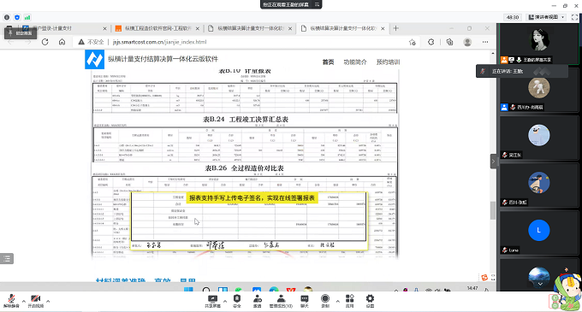This screenshot has height=312, width=582.
Task: Open browser profile avatar
Action: 467,42
